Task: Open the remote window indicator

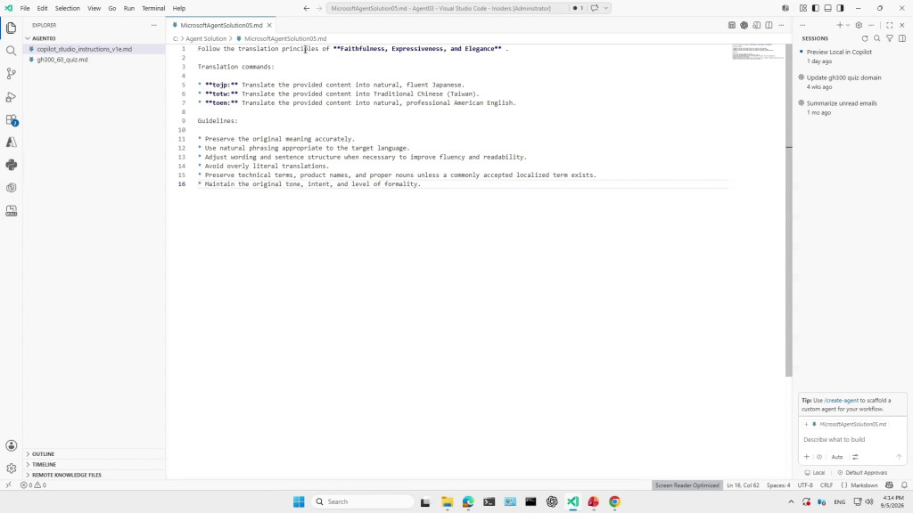Action: pos(8,485)
